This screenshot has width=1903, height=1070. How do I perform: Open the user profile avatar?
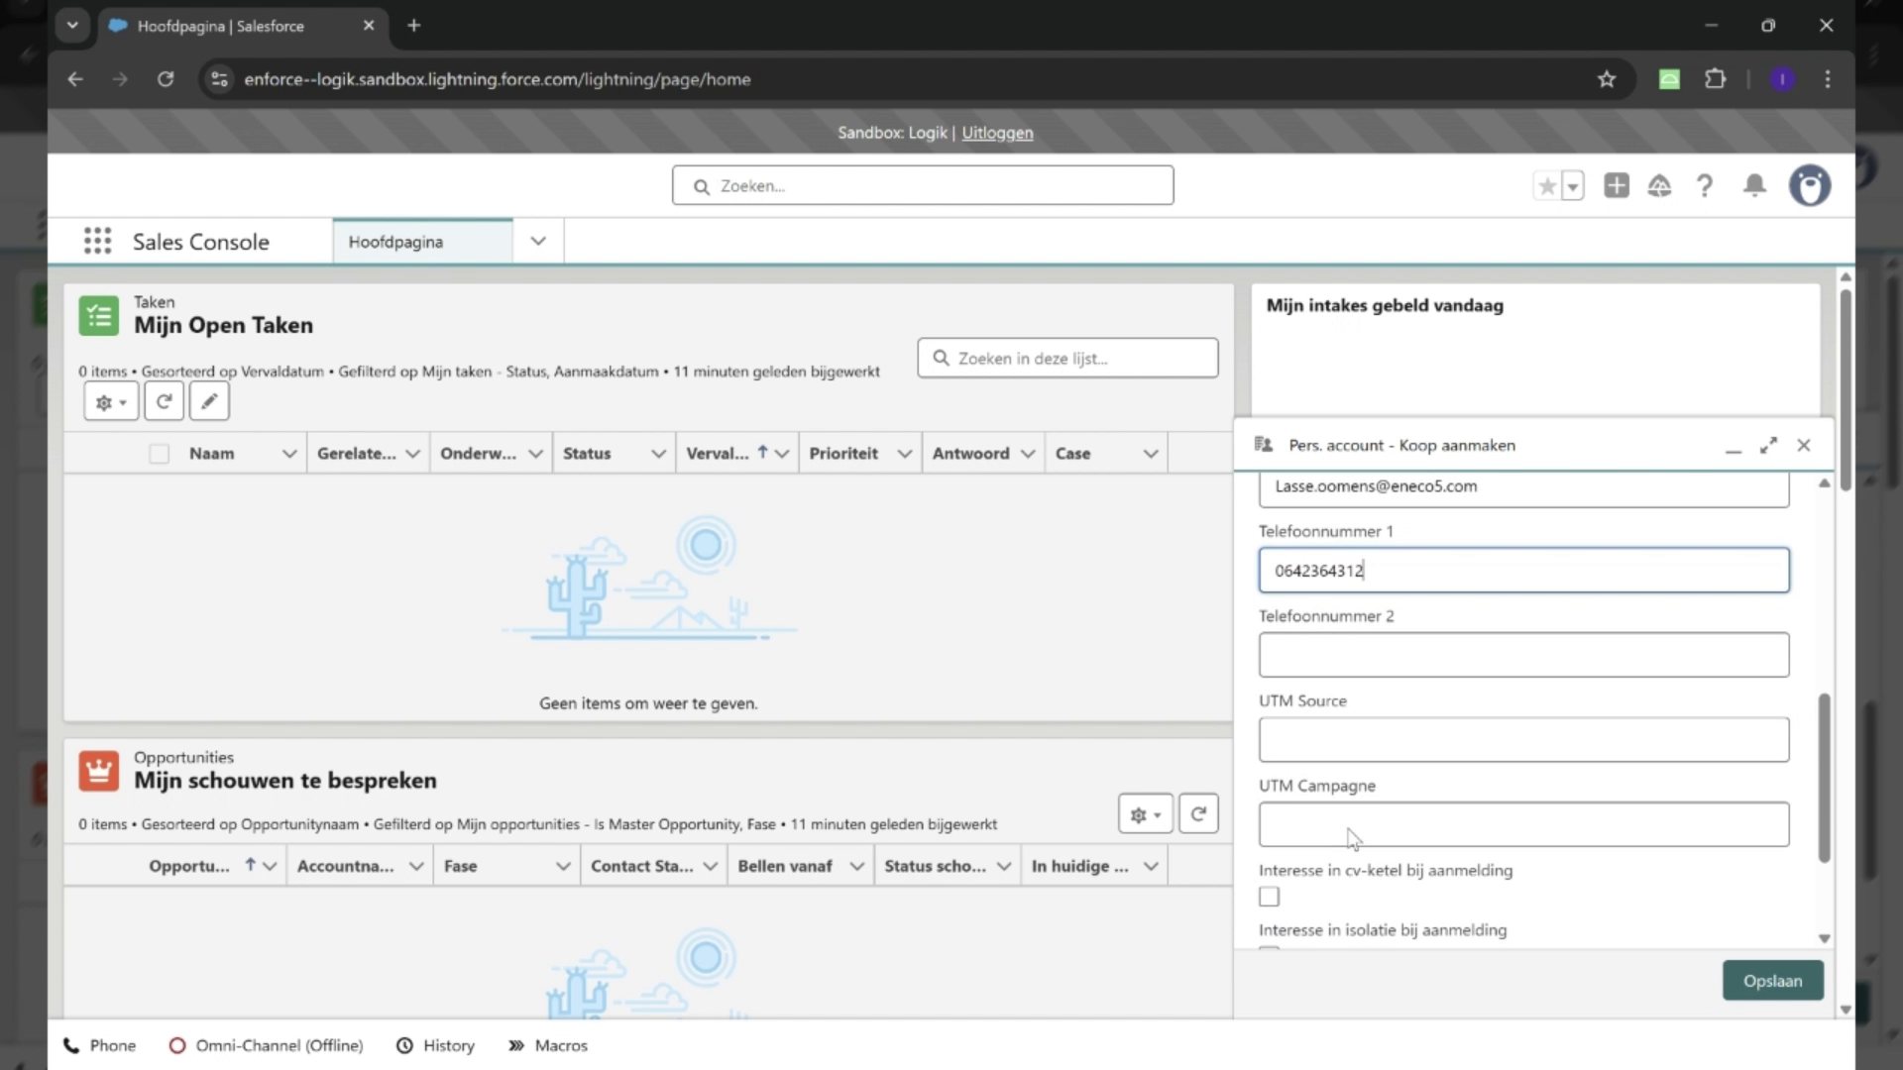point(1809,185)
